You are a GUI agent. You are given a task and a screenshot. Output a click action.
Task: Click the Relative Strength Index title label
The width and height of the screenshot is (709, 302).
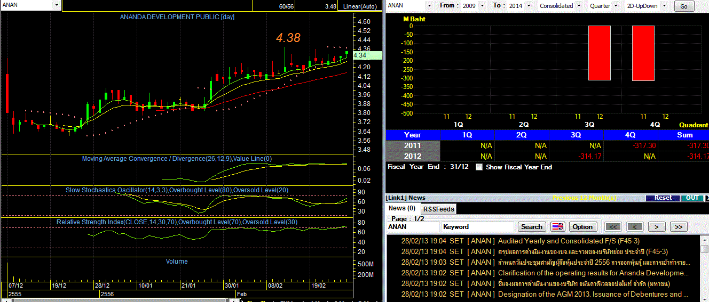pos(177,222)
